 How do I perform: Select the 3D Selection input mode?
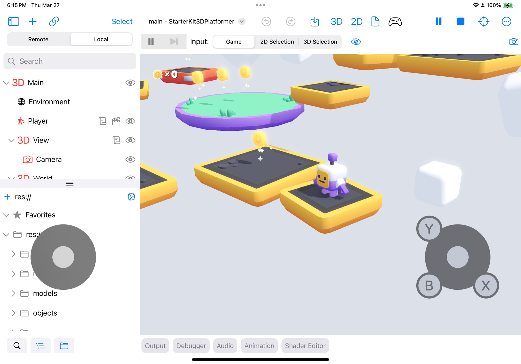[x=320, y=42]
